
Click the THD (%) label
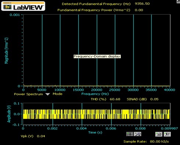[98, 99]
